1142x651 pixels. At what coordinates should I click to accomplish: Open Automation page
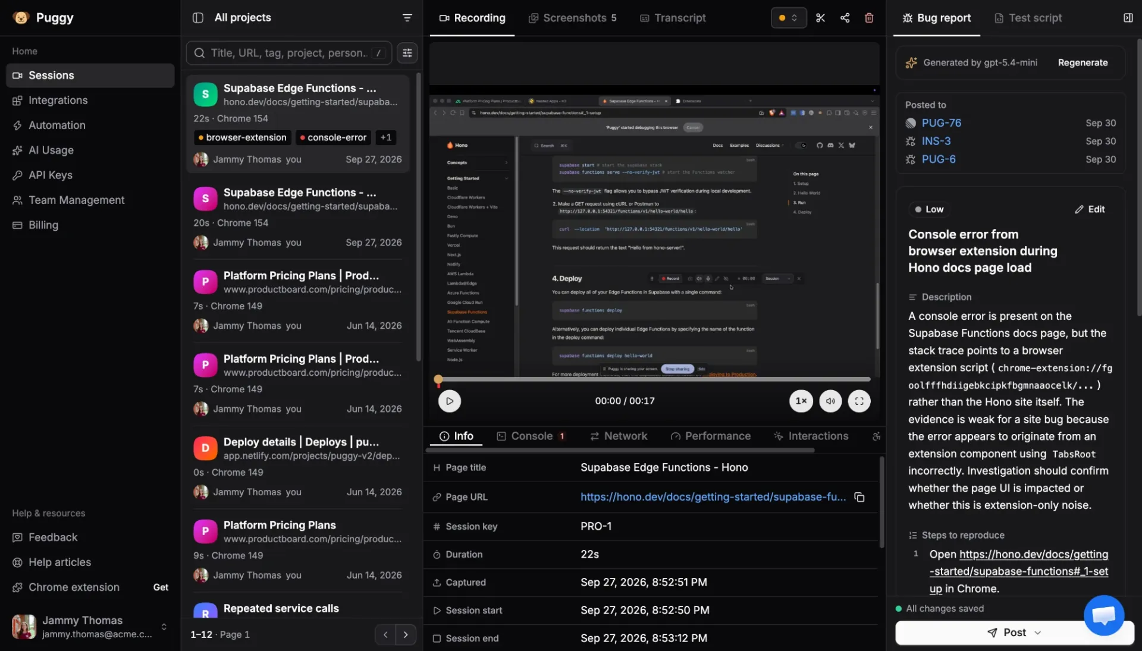coord(90,125)
